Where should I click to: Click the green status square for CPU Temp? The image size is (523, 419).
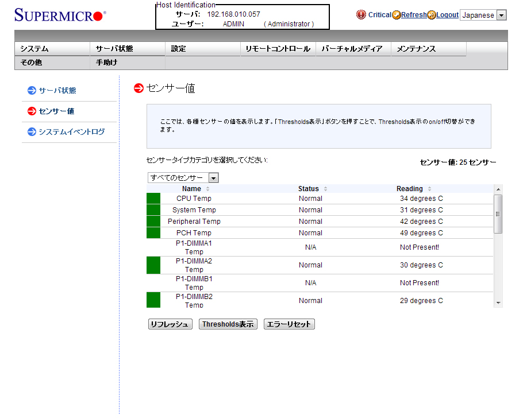[x=153, y=198]
